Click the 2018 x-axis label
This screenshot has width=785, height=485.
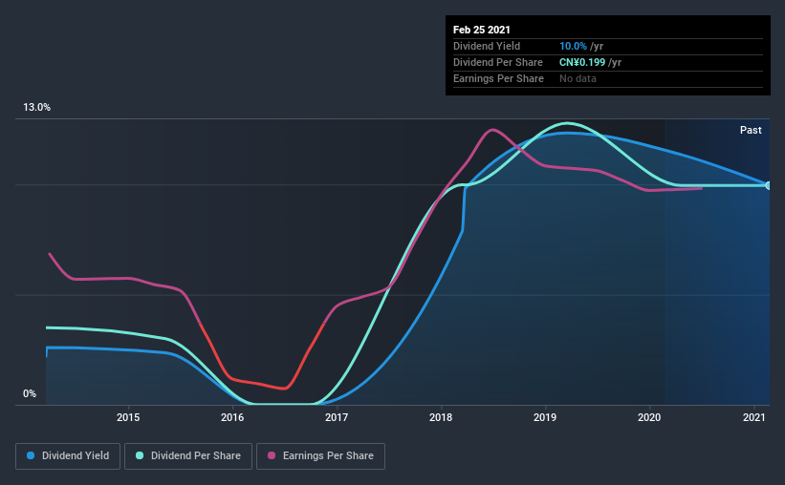[x=441, y=417]
